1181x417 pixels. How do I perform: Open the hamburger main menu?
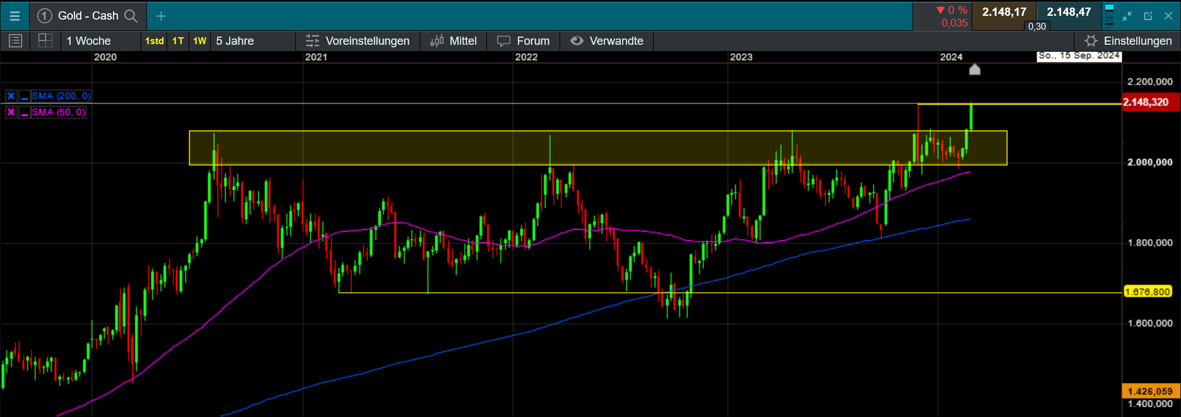[15, 16]
